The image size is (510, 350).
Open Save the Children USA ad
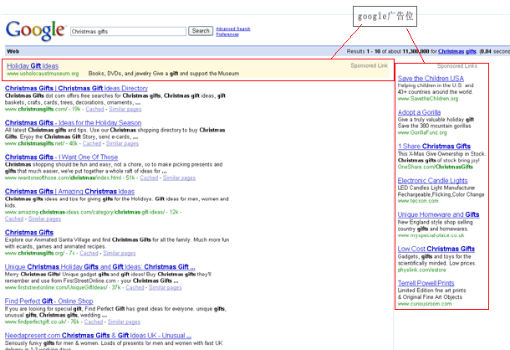(x=431, y=79)
